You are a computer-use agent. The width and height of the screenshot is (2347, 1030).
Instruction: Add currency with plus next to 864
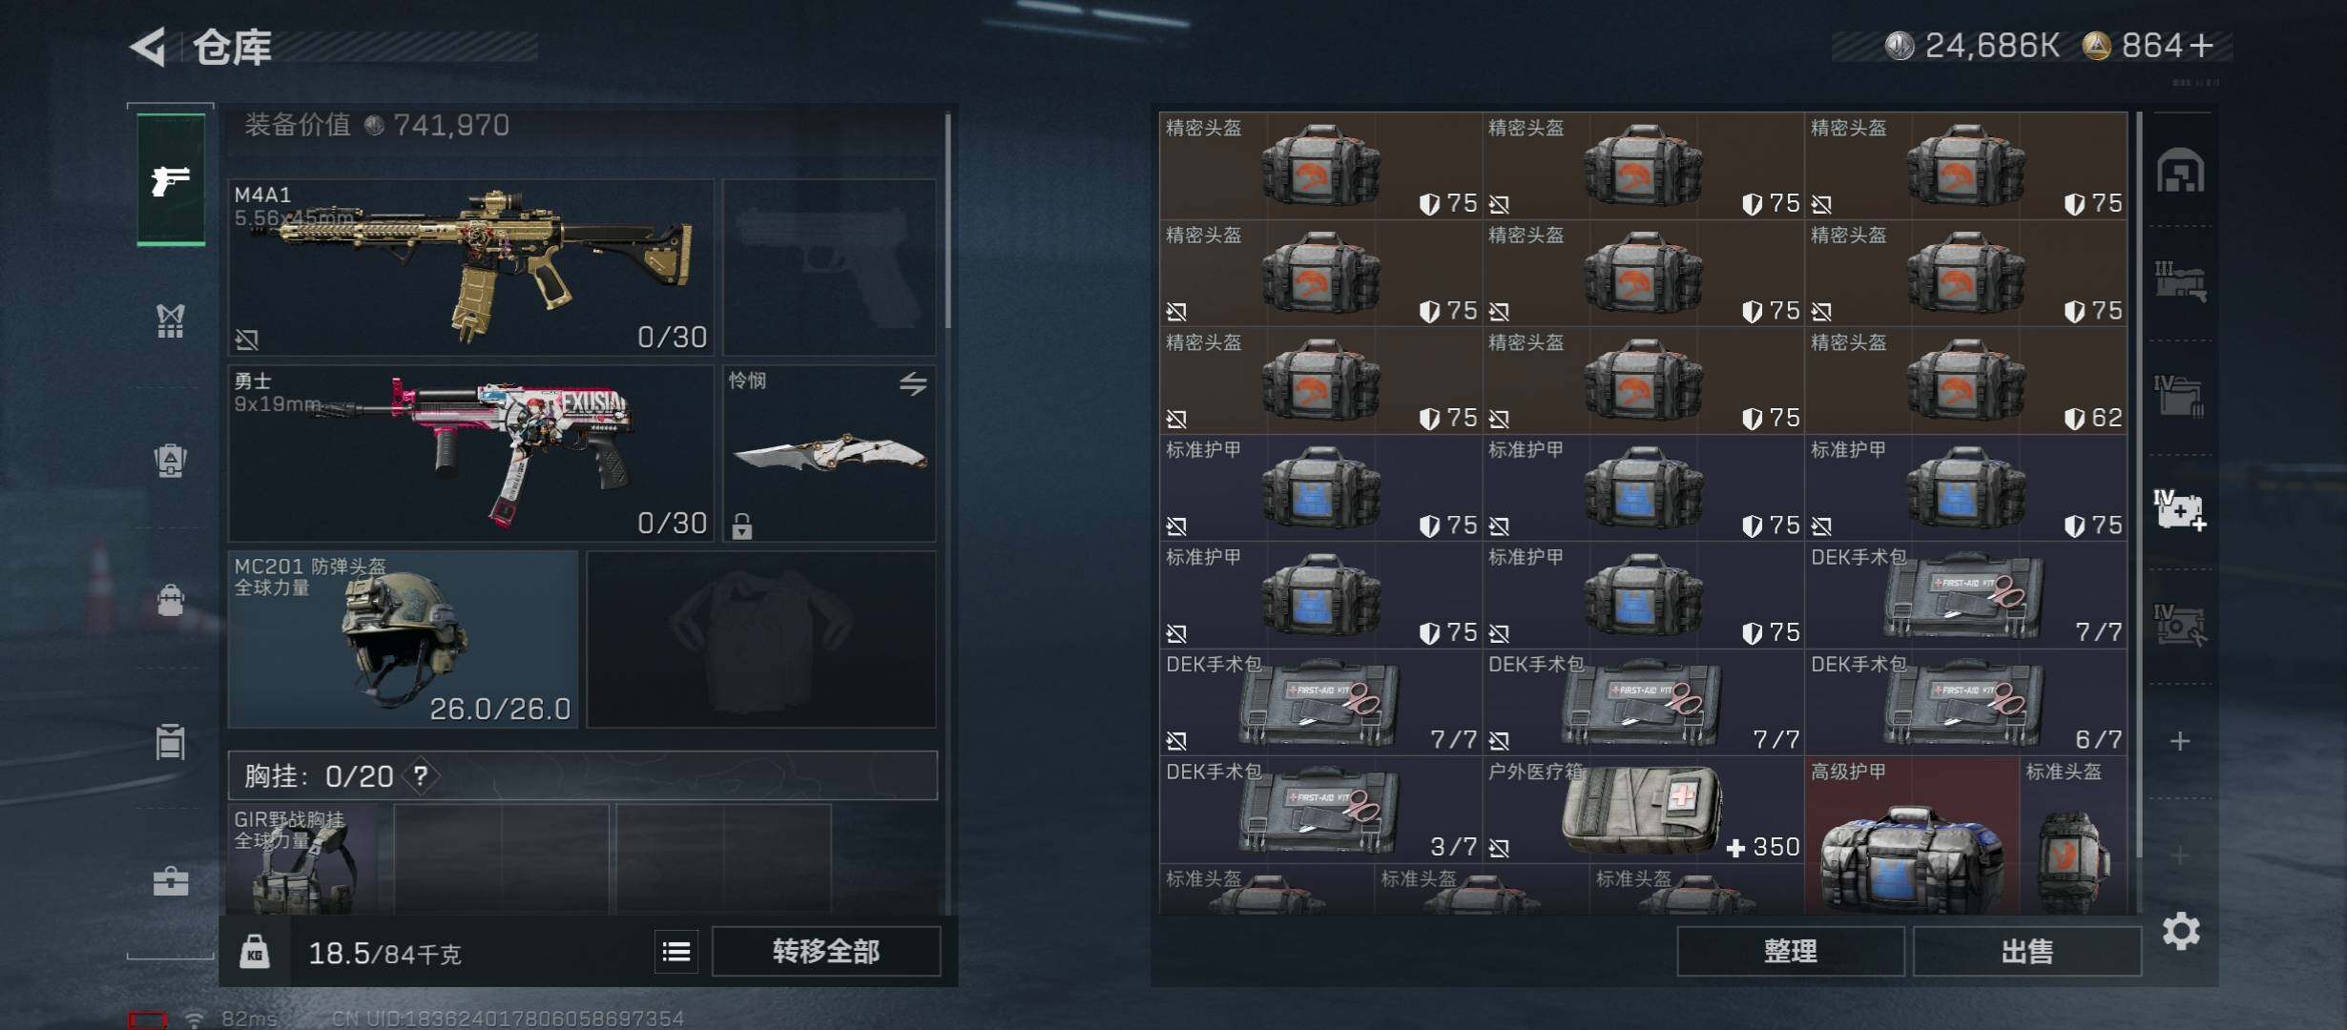tap(2201, 46)
